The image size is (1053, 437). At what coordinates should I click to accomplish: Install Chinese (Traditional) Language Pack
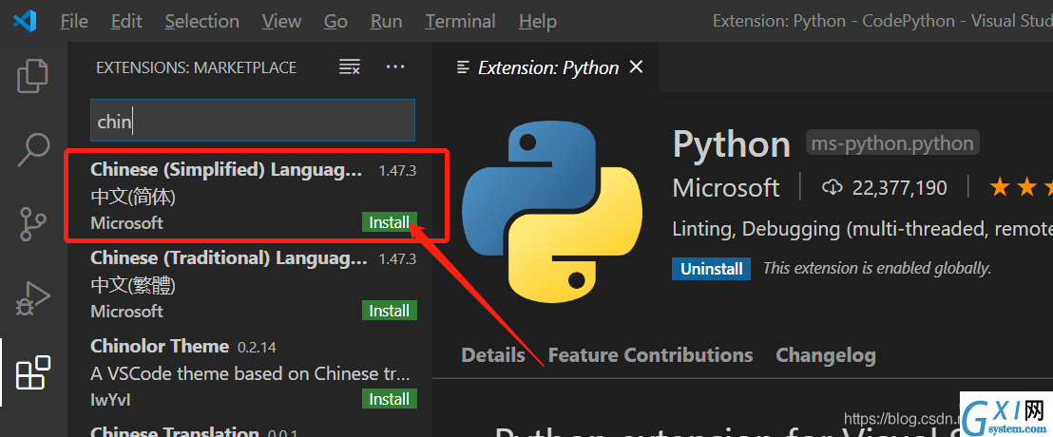(x=390, y=311)
